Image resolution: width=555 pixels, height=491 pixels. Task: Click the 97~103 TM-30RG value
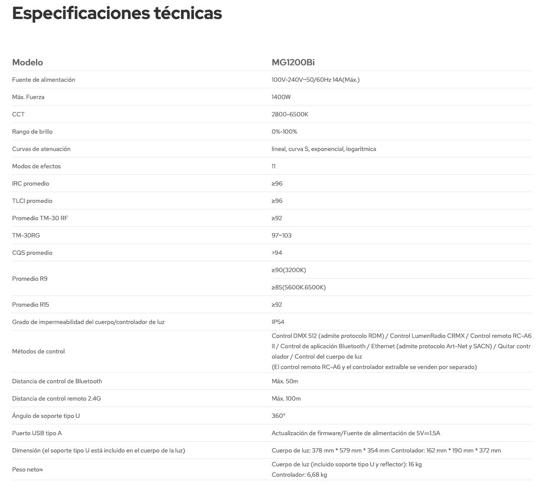[282, 235]
